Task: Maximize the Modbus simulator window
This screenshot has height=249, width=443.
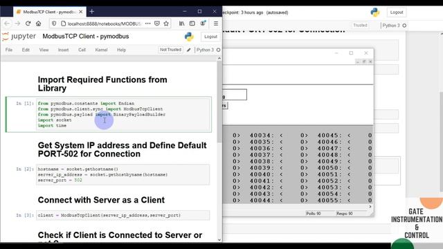Action: tap(351, 53)
